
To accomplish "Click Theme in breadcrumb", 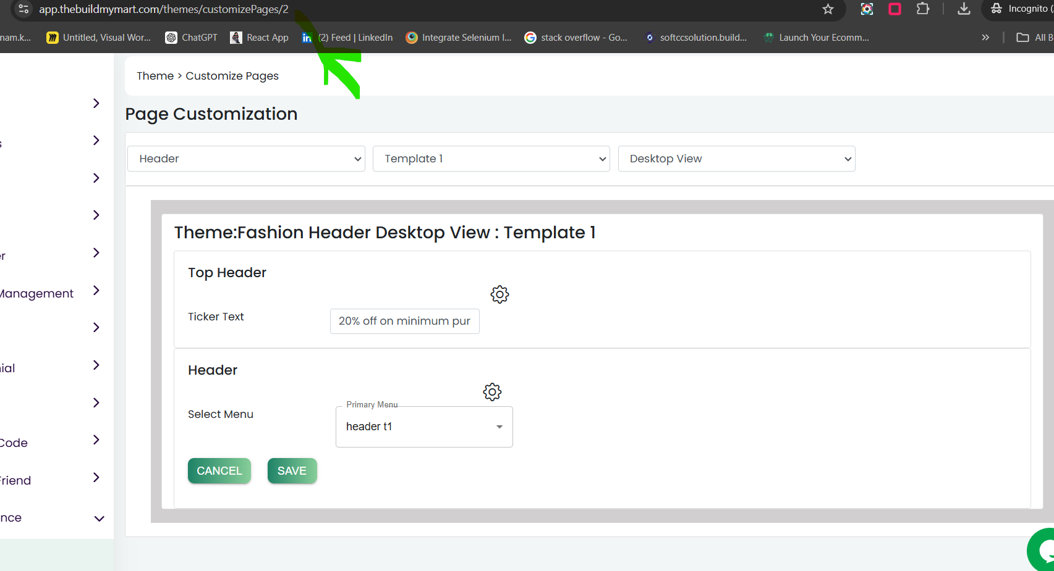I will (x=155, y=76).
